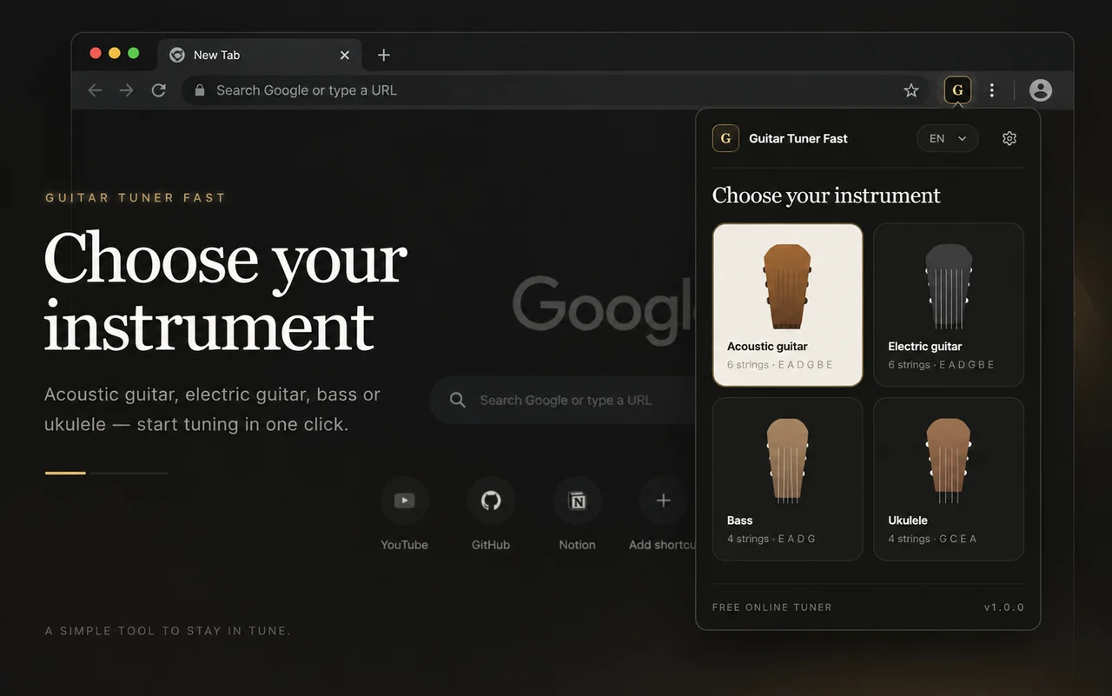Click the Ukulele headstock image

[949, 461]
